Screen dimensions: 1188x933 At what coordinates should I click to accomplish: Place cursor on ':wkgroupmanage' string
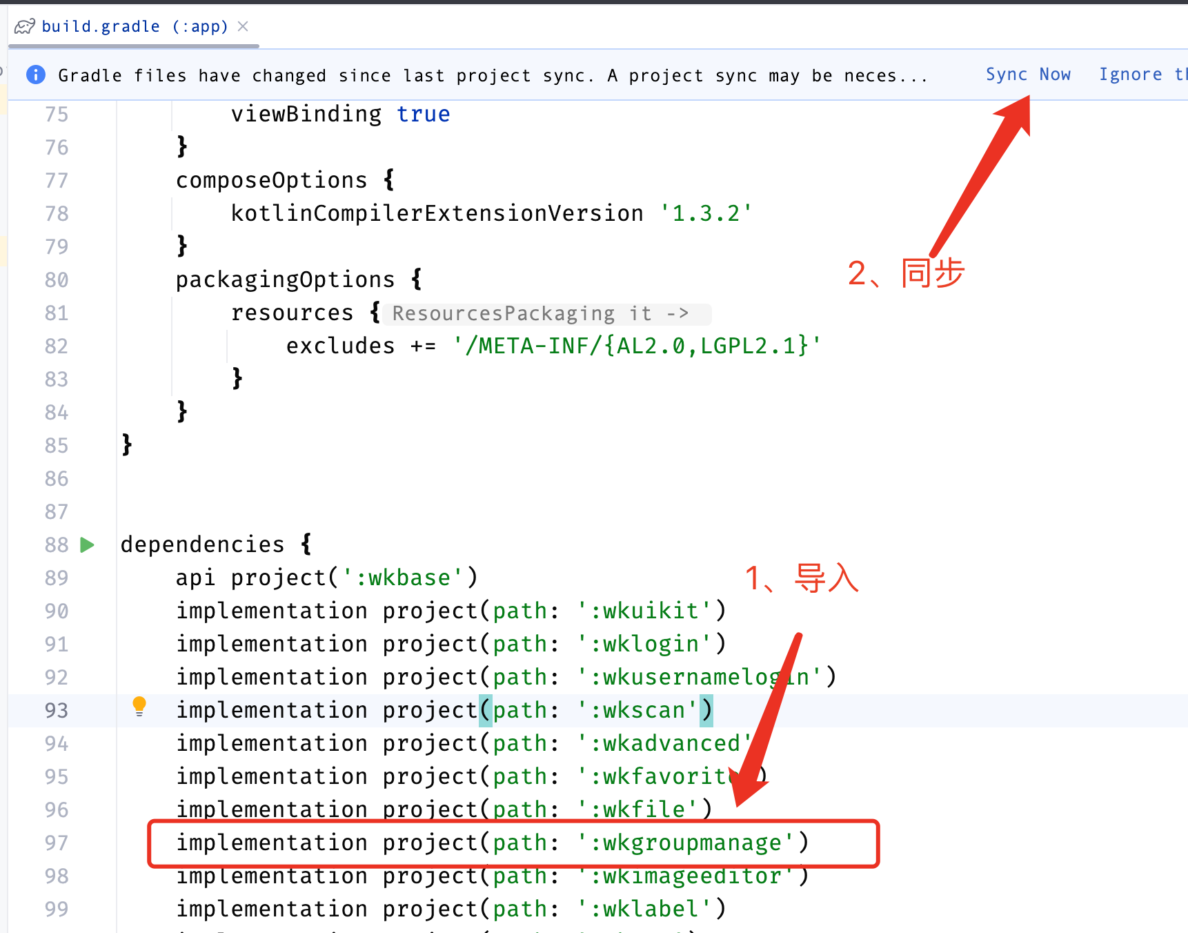coord(686,843)
